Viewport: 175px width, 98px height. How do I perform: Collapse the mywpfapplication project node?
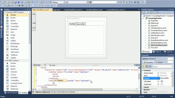(x=143, y=18)
